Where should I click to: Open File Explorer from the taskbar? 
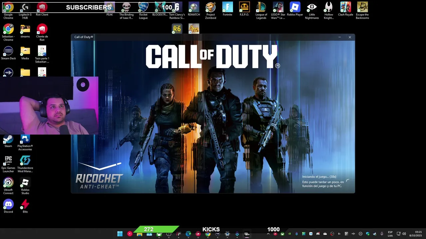point(139,234)
